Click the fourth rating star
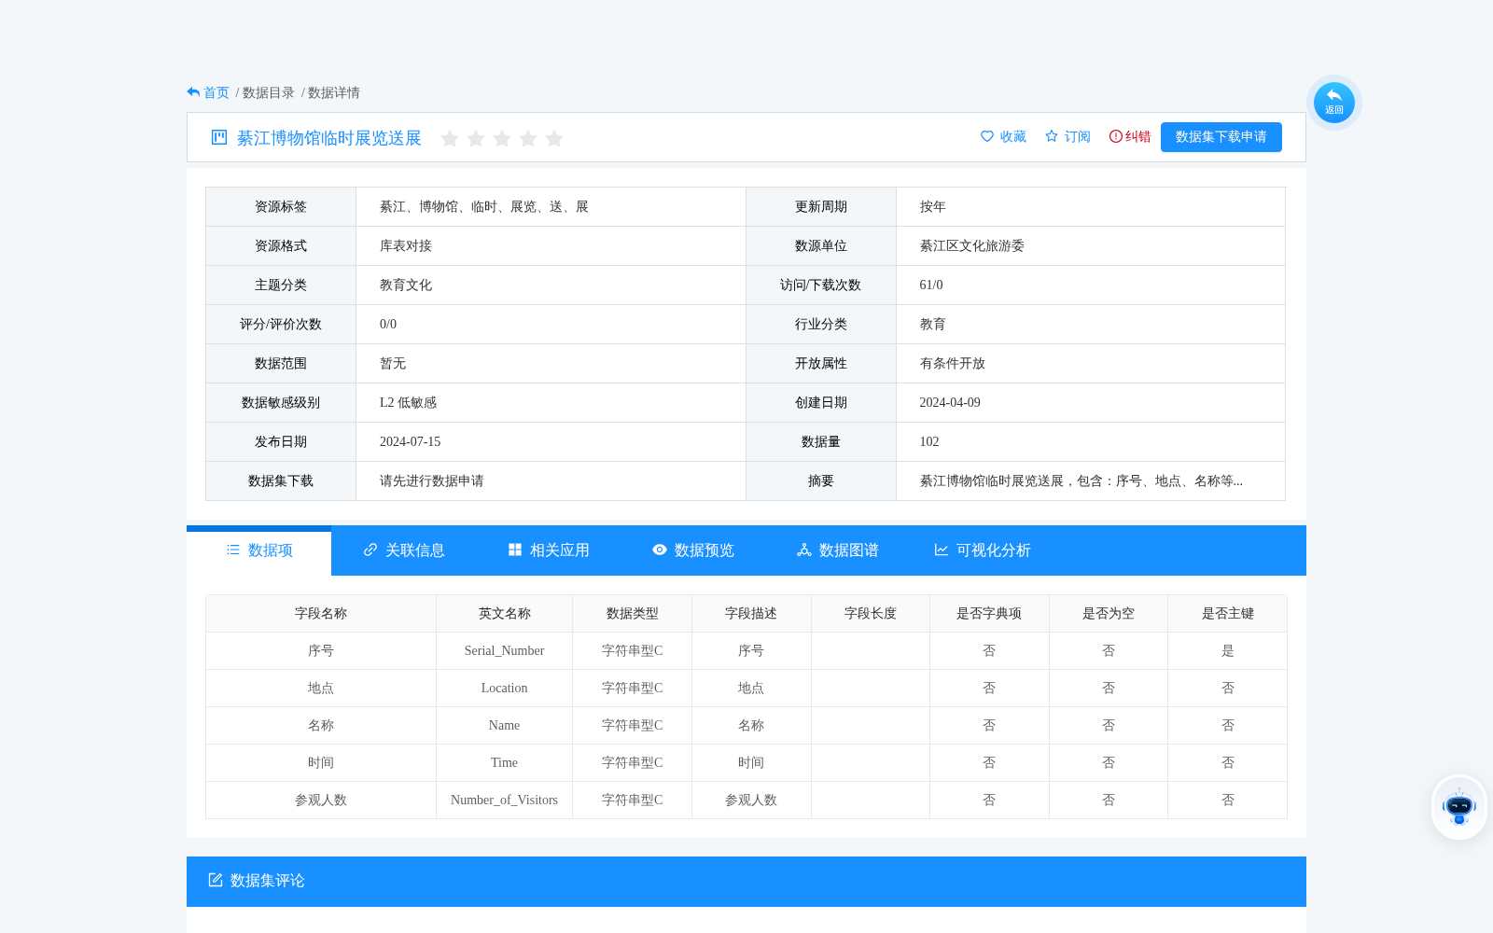Viewport: 1493px width, 933px height. [527, 138]
